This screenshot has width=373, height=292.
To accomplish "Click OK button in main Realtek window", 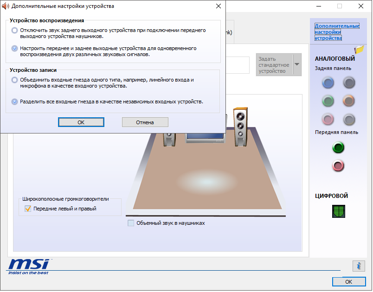I will click(x=349, y=282).
